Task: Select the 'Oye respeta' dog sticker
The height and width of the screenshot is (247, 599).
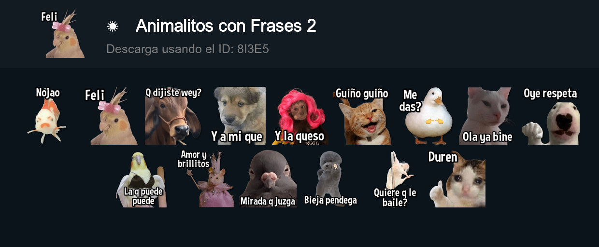Action: point(550,116)
